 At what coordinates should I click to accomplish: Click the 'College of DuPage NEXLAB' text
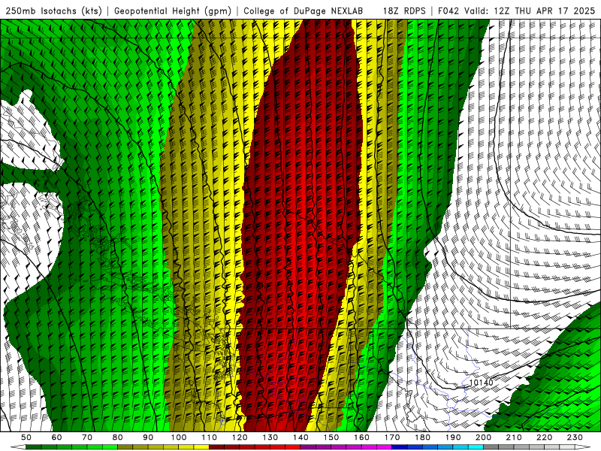click(x=303, y=11)
